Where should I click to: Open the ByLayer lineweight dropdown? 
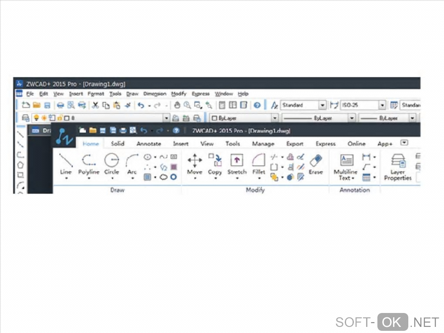[x=413, y=118]
